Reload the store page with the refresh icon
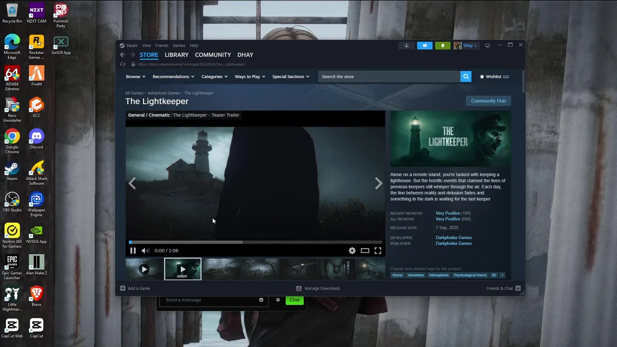 pyautogui.click(x=123, y=64)
